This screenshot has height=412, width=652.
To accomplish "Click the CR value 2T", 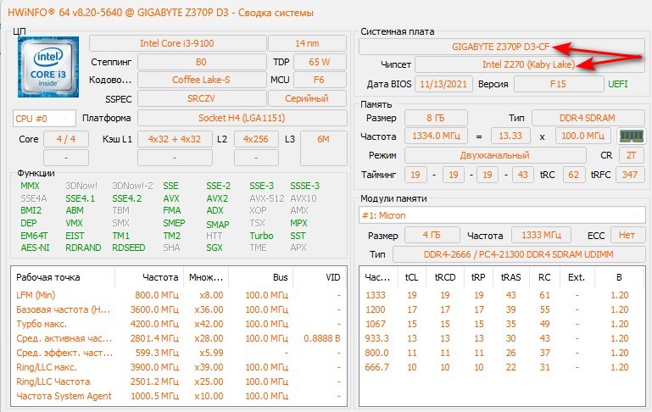I will click(x=632, y=155).
